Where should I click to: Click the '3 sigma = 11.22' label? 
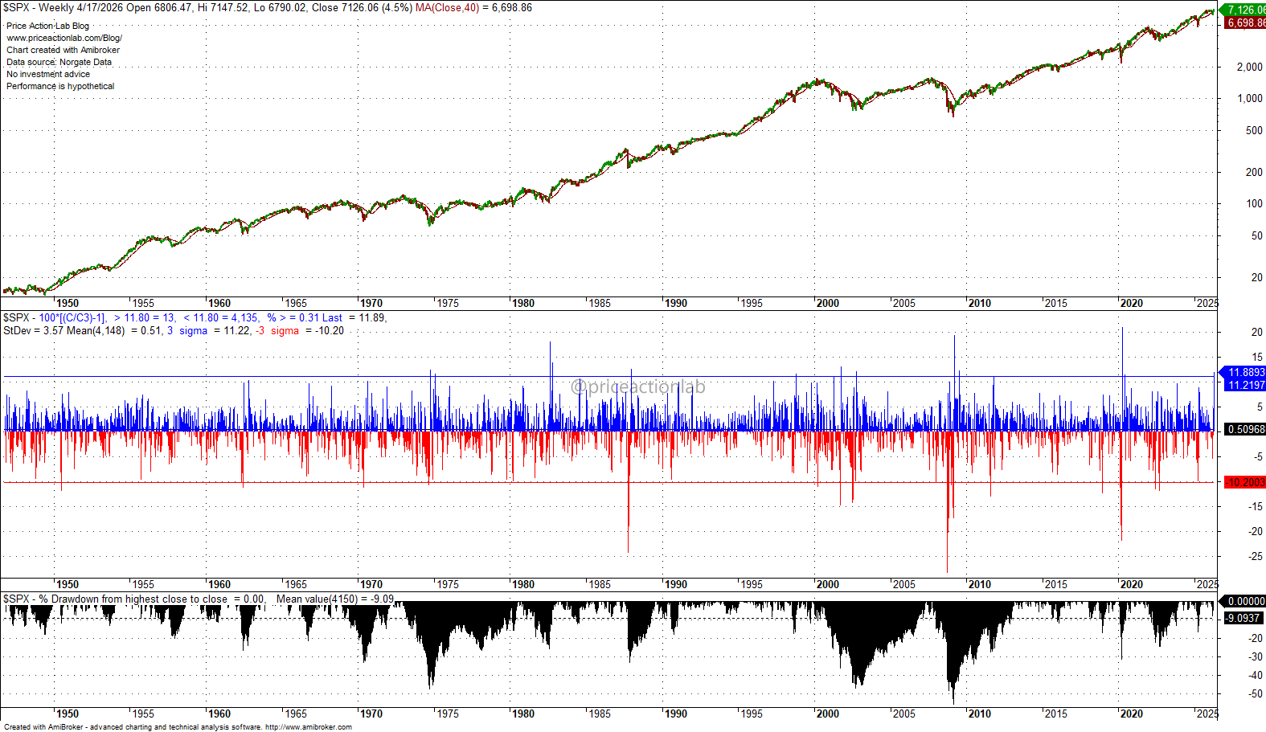(x=209, y=330)
